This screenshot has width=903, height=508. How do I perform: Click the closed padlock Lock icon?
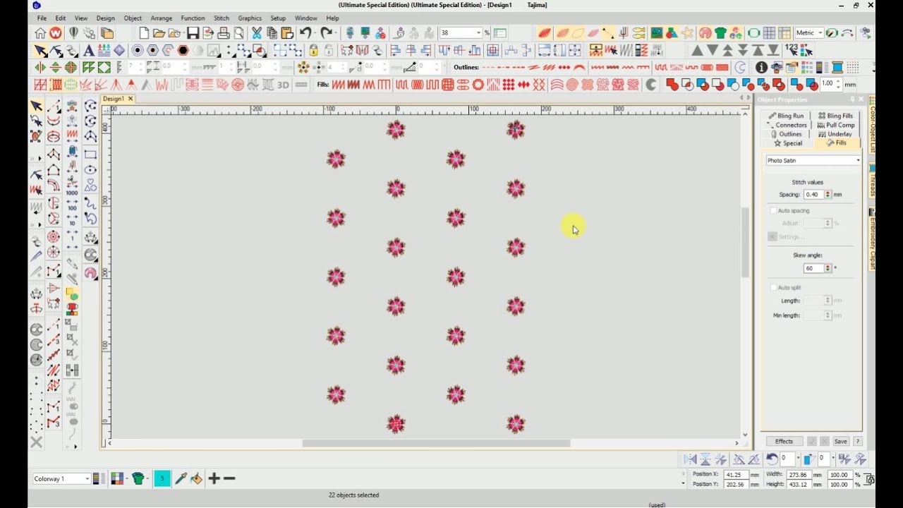coord(313,51)
